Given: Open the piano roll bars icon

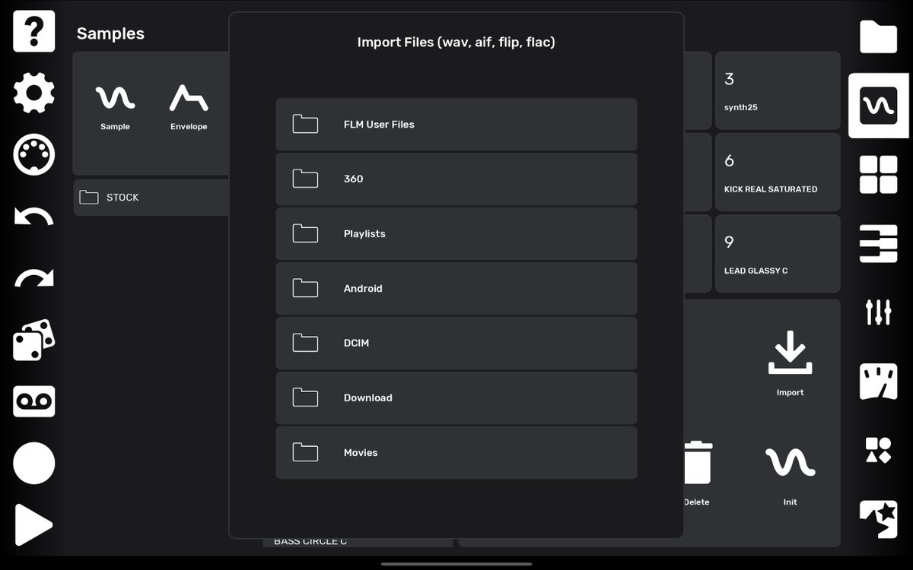Looking at the screenshot, I should click(x=879, y=243).
